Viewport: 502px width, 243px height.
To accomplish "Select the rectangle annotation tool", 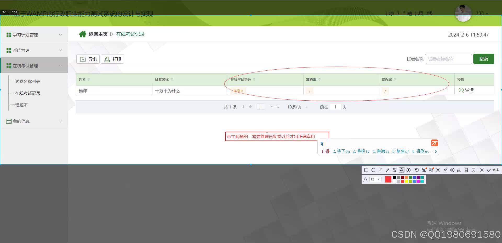I will (366, 170).
